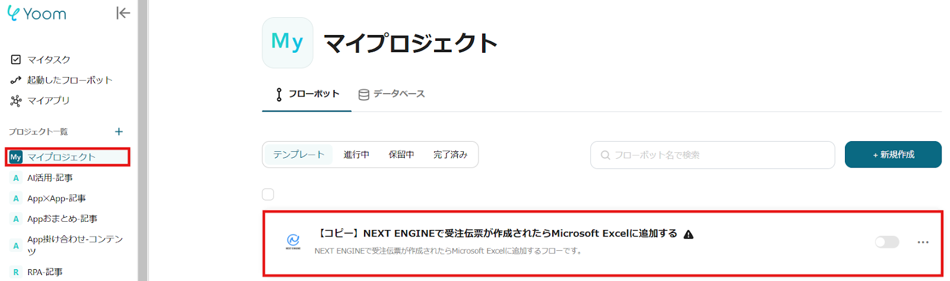Click the large My project avatar
Viewport: 950px width, 281px height.
(287, 43)
